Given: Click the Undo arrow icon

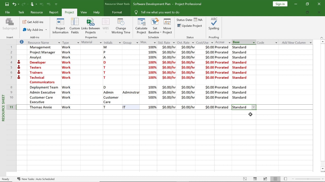Looking at the screenshot, I should coord(14,4).
